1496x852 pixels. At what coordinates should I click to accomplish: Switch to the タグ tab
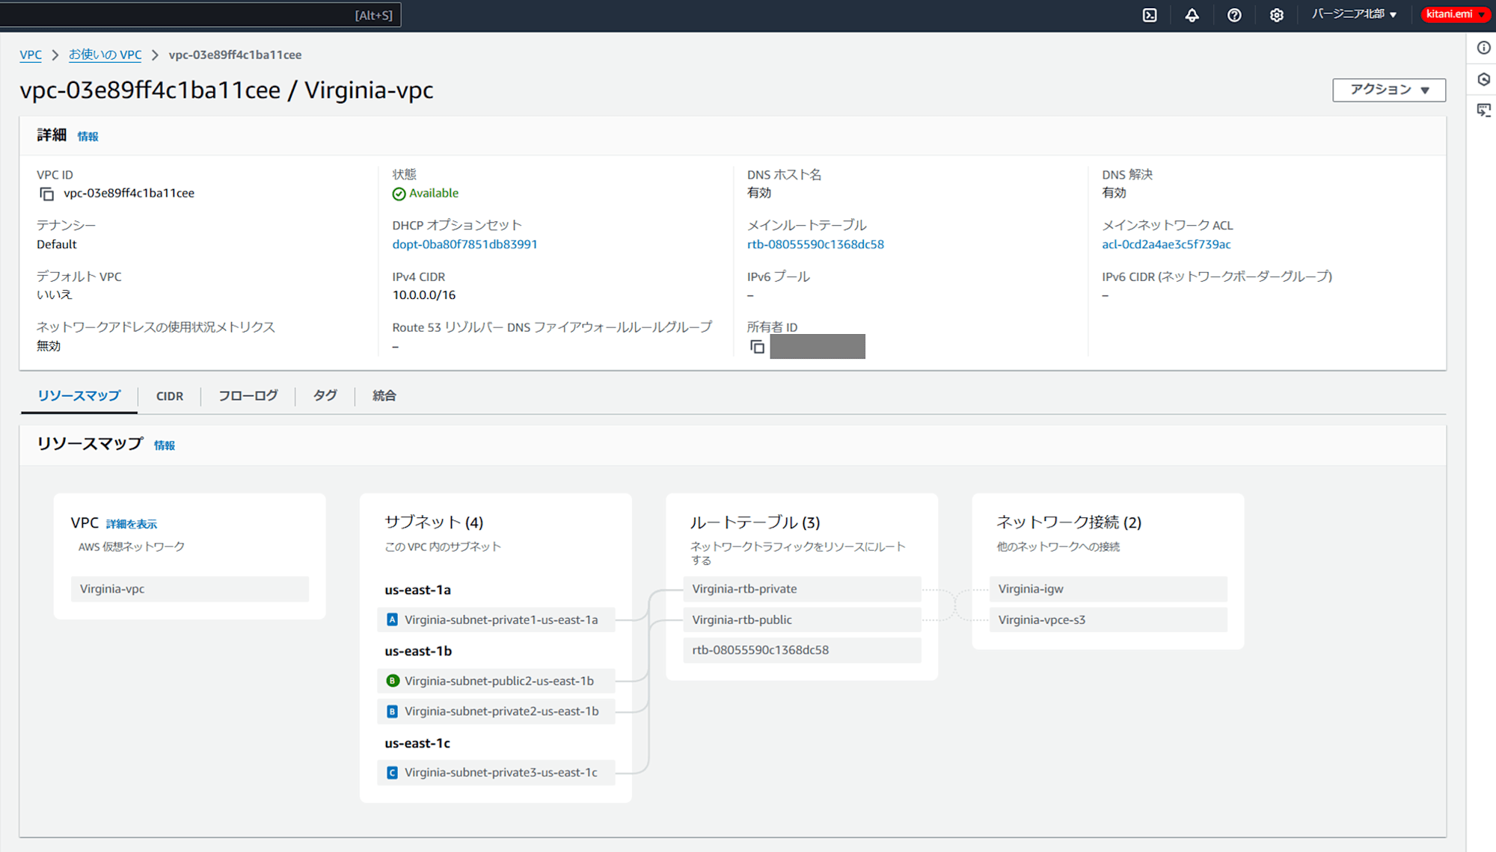coord(325,395)
